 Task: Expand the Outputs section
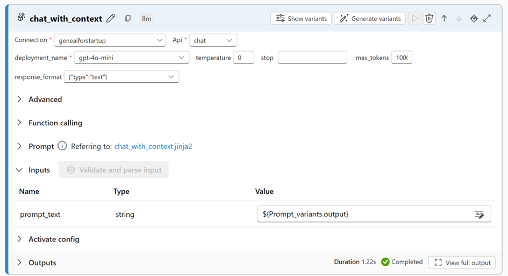[x=19, y=263]
